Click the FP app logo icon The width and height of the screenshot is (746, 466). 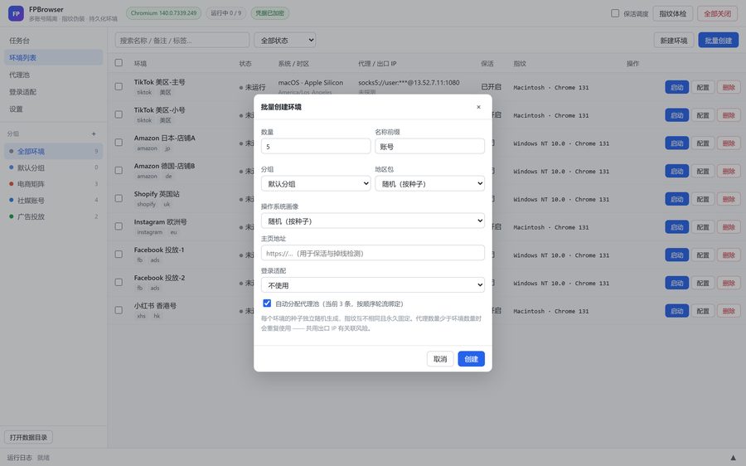click(x=16, y=13)
